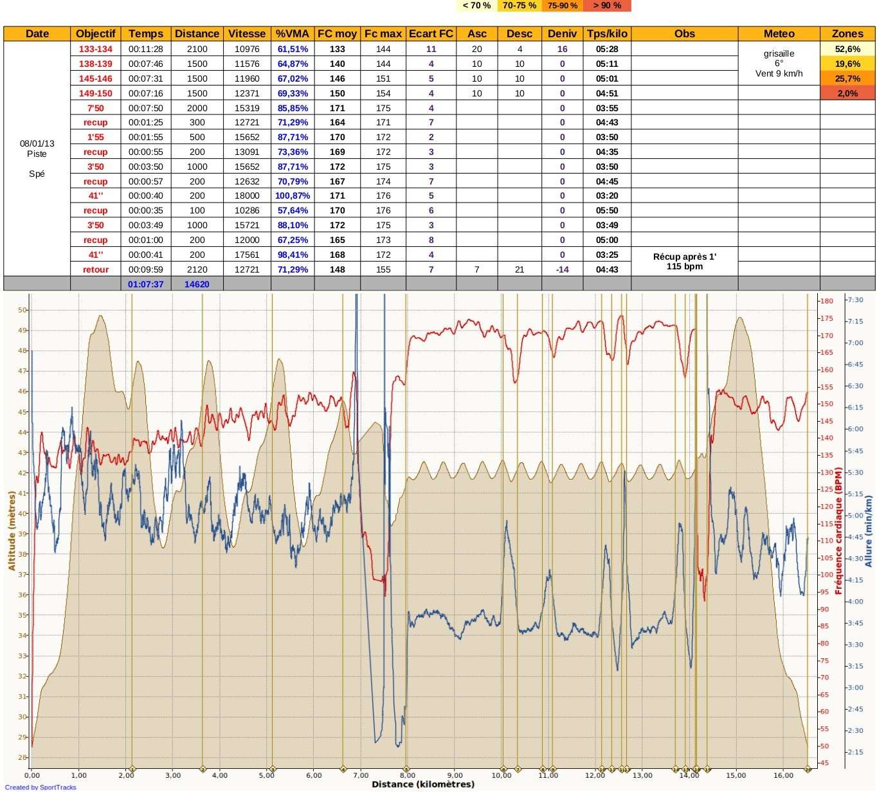Screen dimensions: 877x792
Task: Click the '< 70 %' legend swatch
Action: click(x=476, y=6)
